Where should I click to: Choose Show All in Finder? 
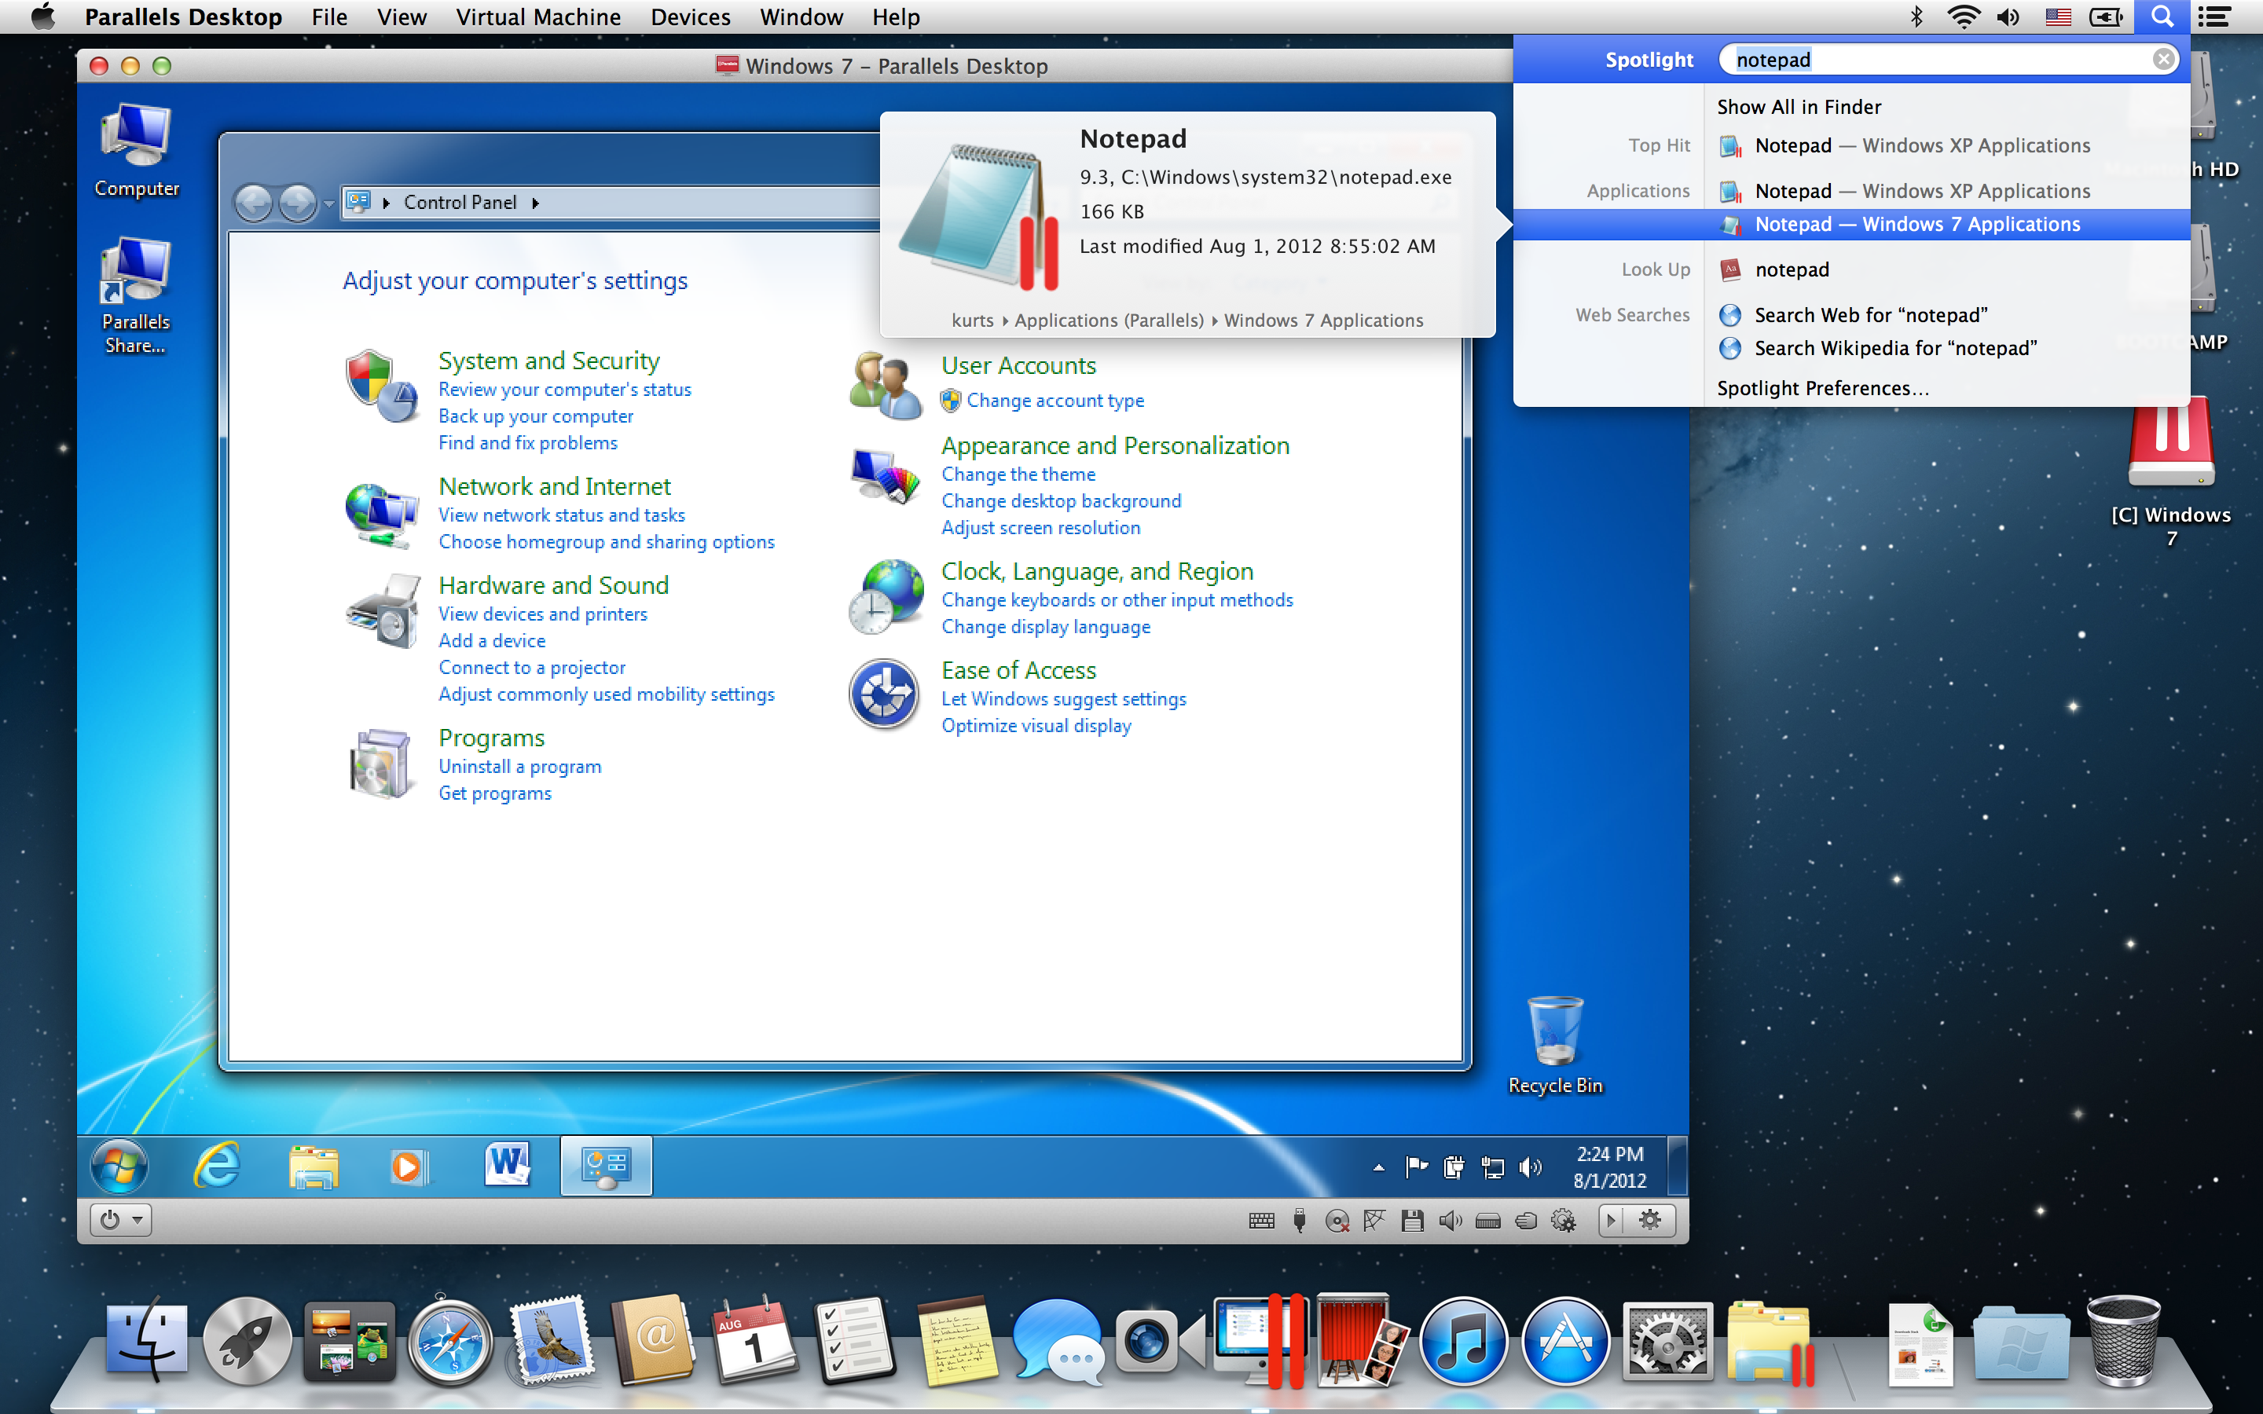1799,108
